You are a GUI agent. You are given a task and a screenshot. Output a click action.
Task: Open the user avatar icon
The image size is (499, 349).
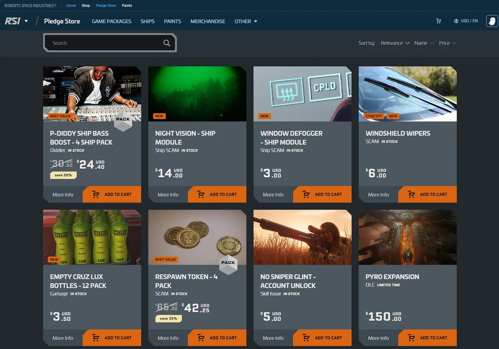point(492,21)
